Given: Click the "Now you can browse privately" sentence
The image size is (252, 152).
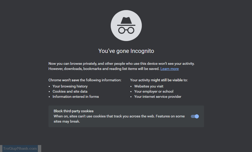Looking at the screenshot, I should point(121,63).
